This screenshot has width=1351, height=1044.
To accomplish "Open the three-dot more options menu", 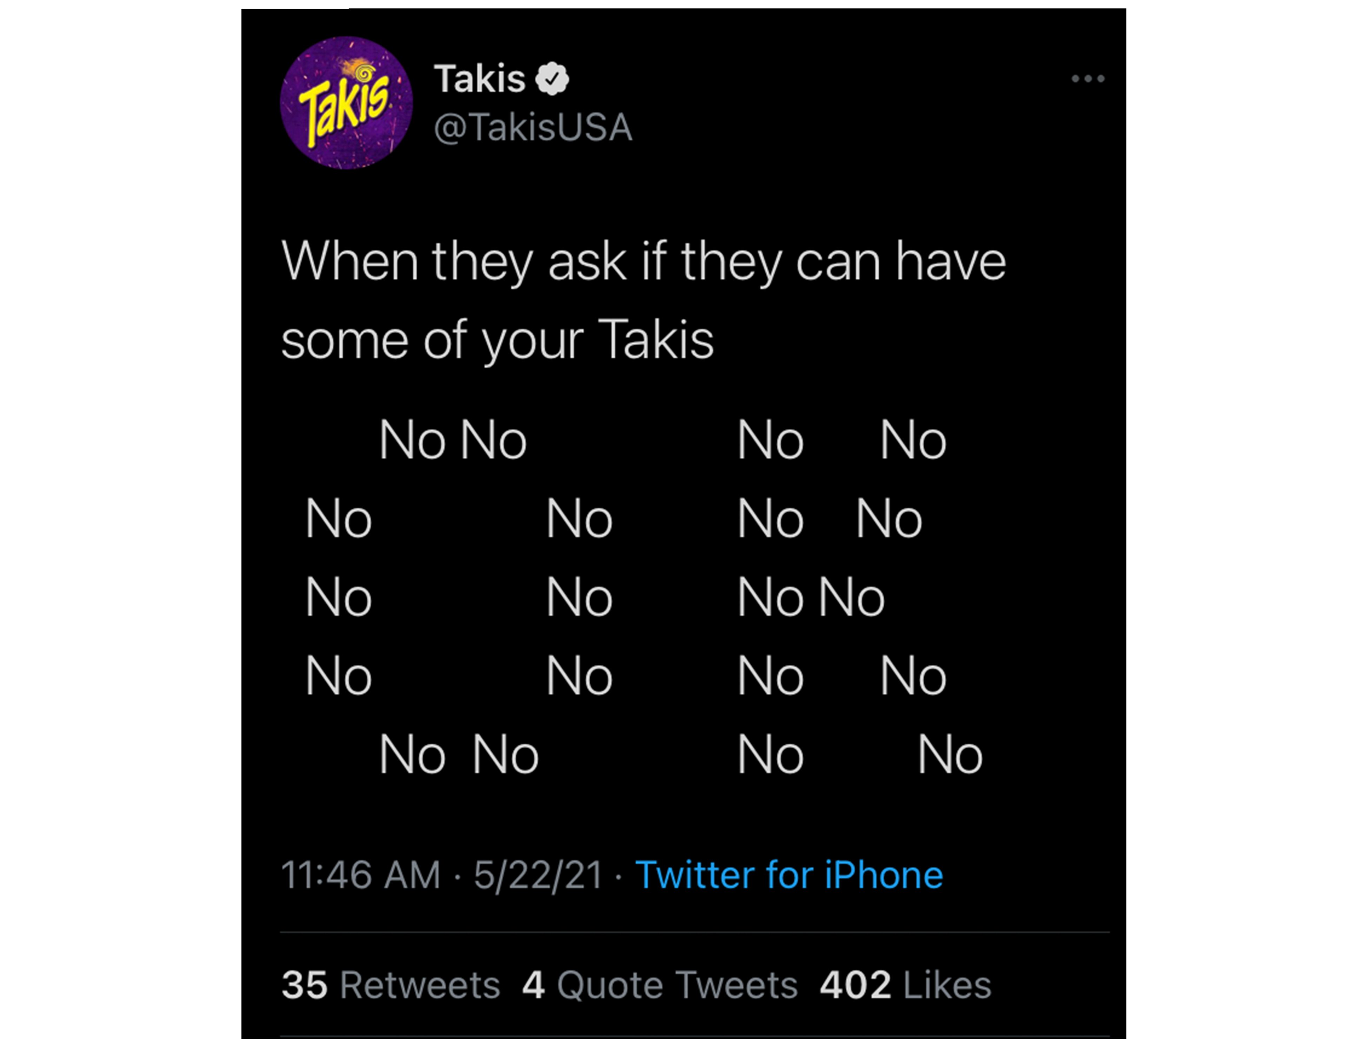I will tap(1088, 79).
